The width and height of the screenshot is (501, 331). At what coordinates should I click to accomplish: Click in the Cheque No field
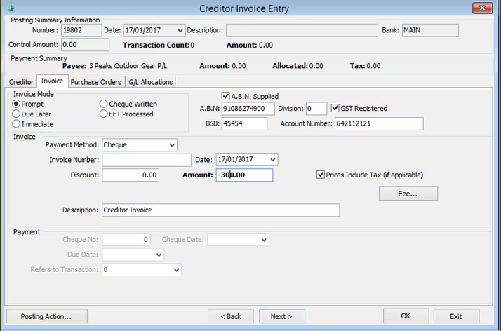click(x=126, y=240)
